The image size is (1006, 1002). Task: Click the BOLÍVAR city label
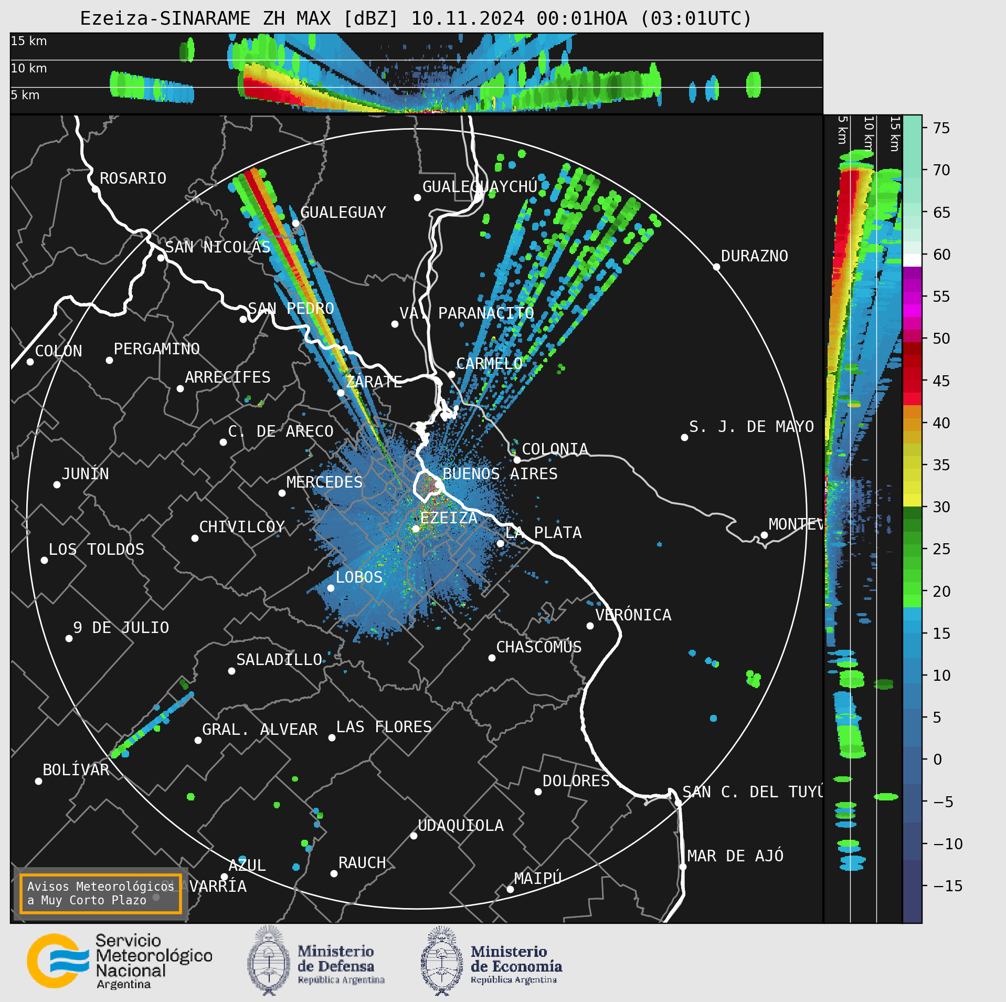[76, 769]
